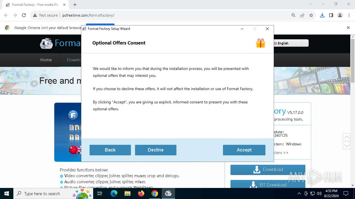Share this page icon in Chrome
The height and width of the screenshot is (199, 355).
pyautogui.click(x=302, y=15)
